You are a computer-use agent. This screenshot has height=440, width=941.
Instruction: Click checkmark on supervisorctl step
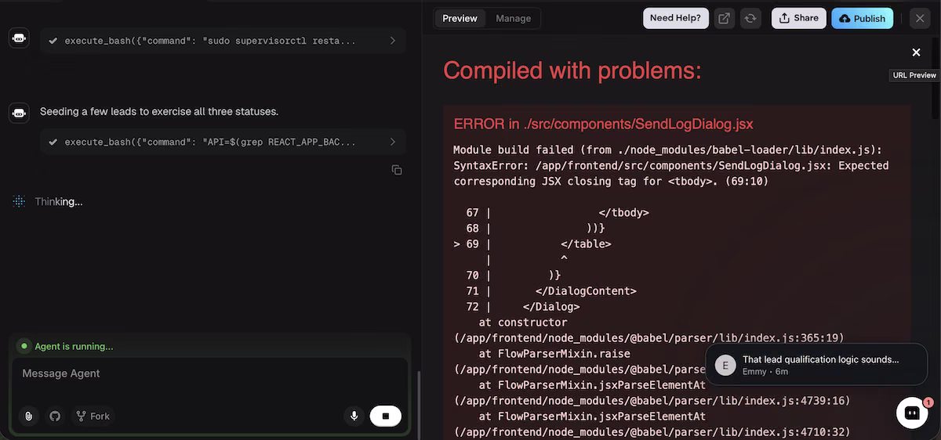tap(53, 40)
